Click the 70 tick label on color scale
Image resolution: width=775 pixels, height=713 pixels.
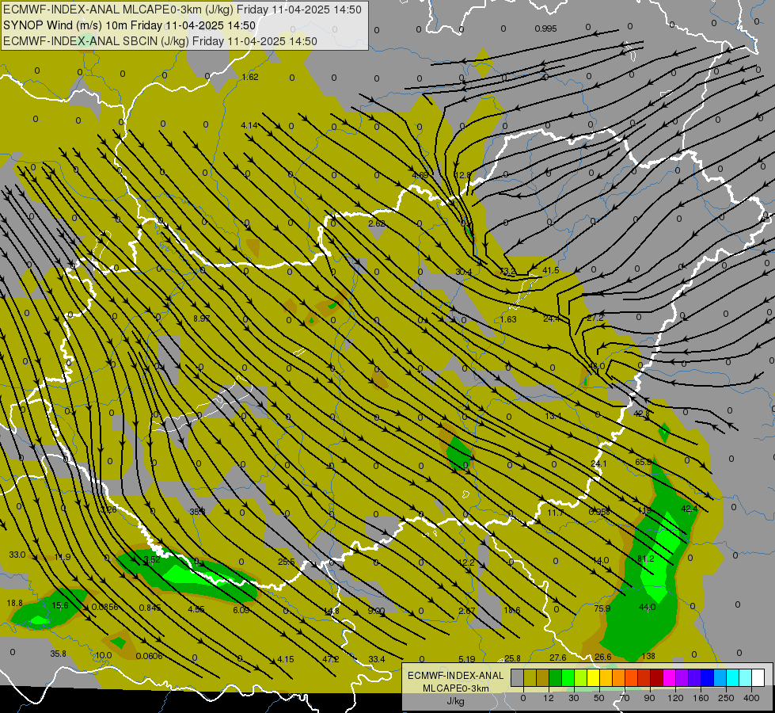[625, 698]
